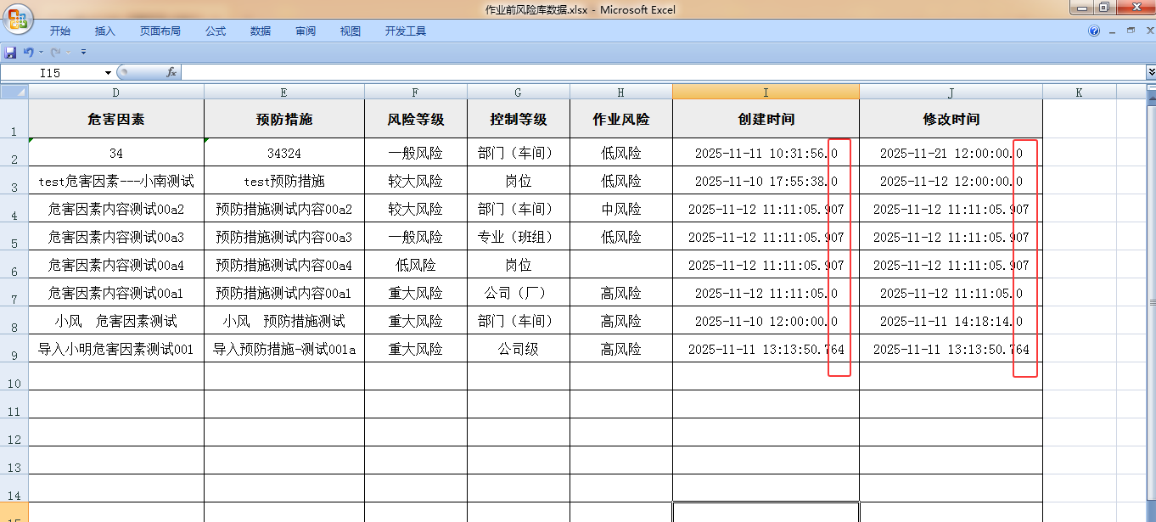The width and height of the screenshot is (1156, 522).
Task: Click the Redo arrow icon
Action: pos(55,53)
